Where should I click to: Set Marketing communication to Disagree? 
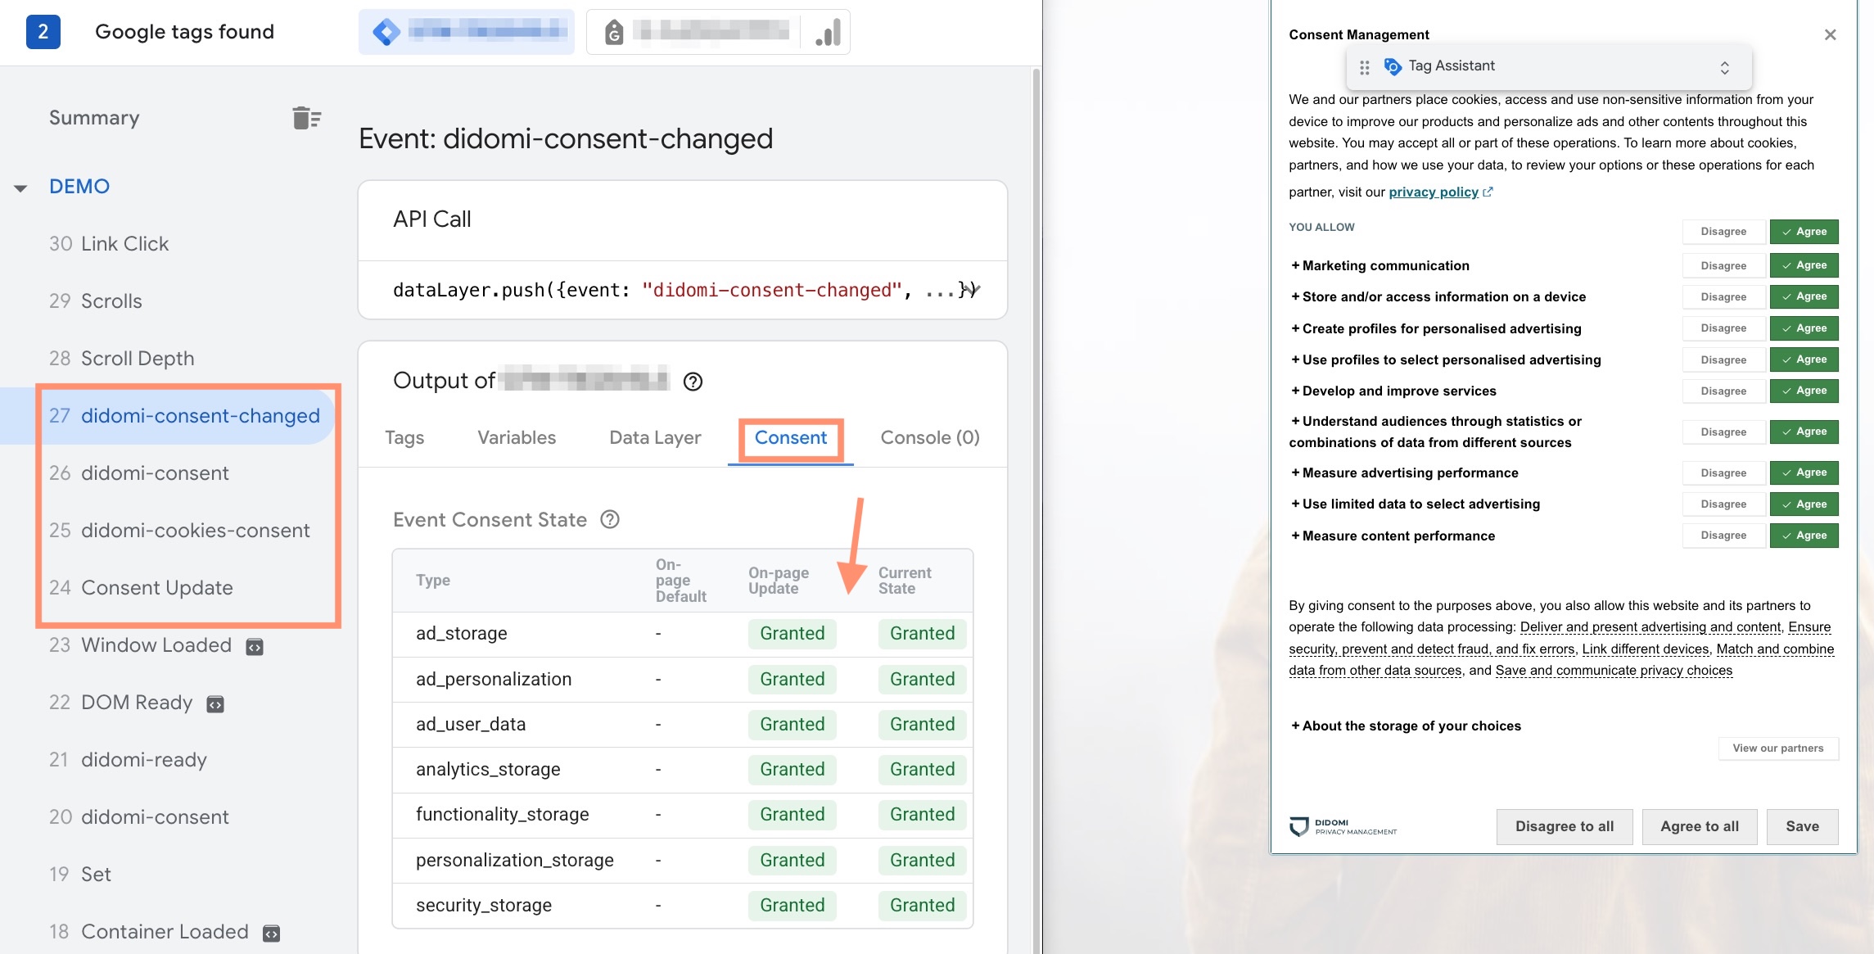click(1723, 265)
